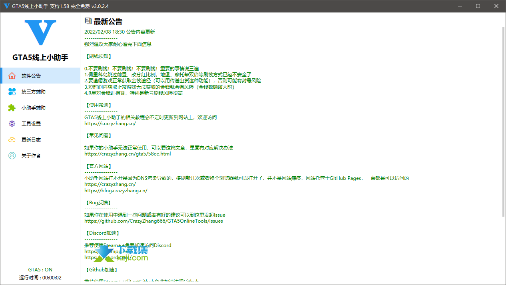Click the 【Discord加速】 section heading
Image resolution: width=506 pixels, height=285 pixels.
[103, 233]
